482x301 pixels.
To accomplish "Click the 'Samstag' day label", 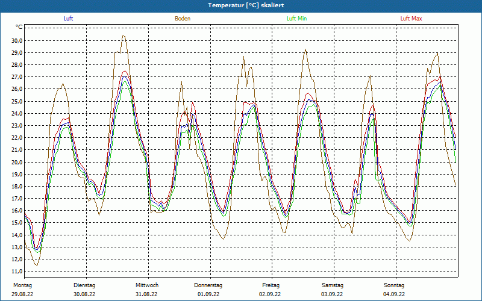I will [333, 285].
